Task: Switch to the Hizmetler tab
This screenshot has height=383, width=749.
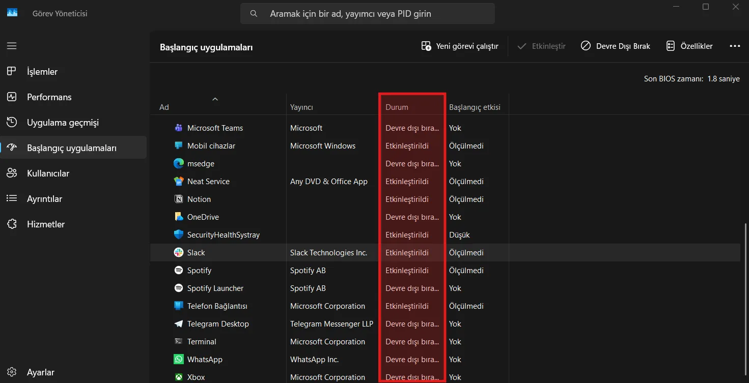Action: [x=46, y=224]
